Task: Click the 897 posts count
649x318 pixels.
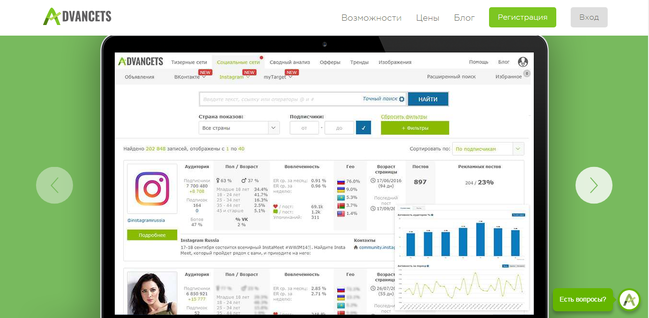Action: coord(420,182)
